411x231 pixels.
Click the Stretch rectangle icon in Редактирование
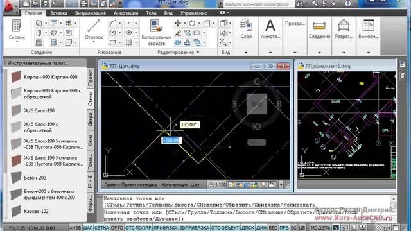click(x=197, y=33)
